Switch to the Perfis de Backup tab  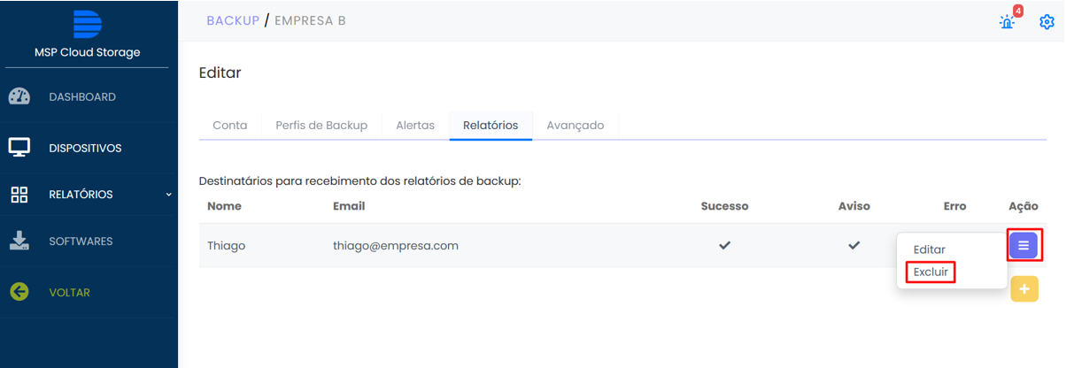[321, 126]
